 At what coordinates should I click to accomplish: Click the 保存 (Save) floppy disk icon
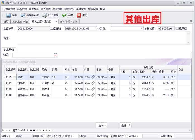click(8, 16)
